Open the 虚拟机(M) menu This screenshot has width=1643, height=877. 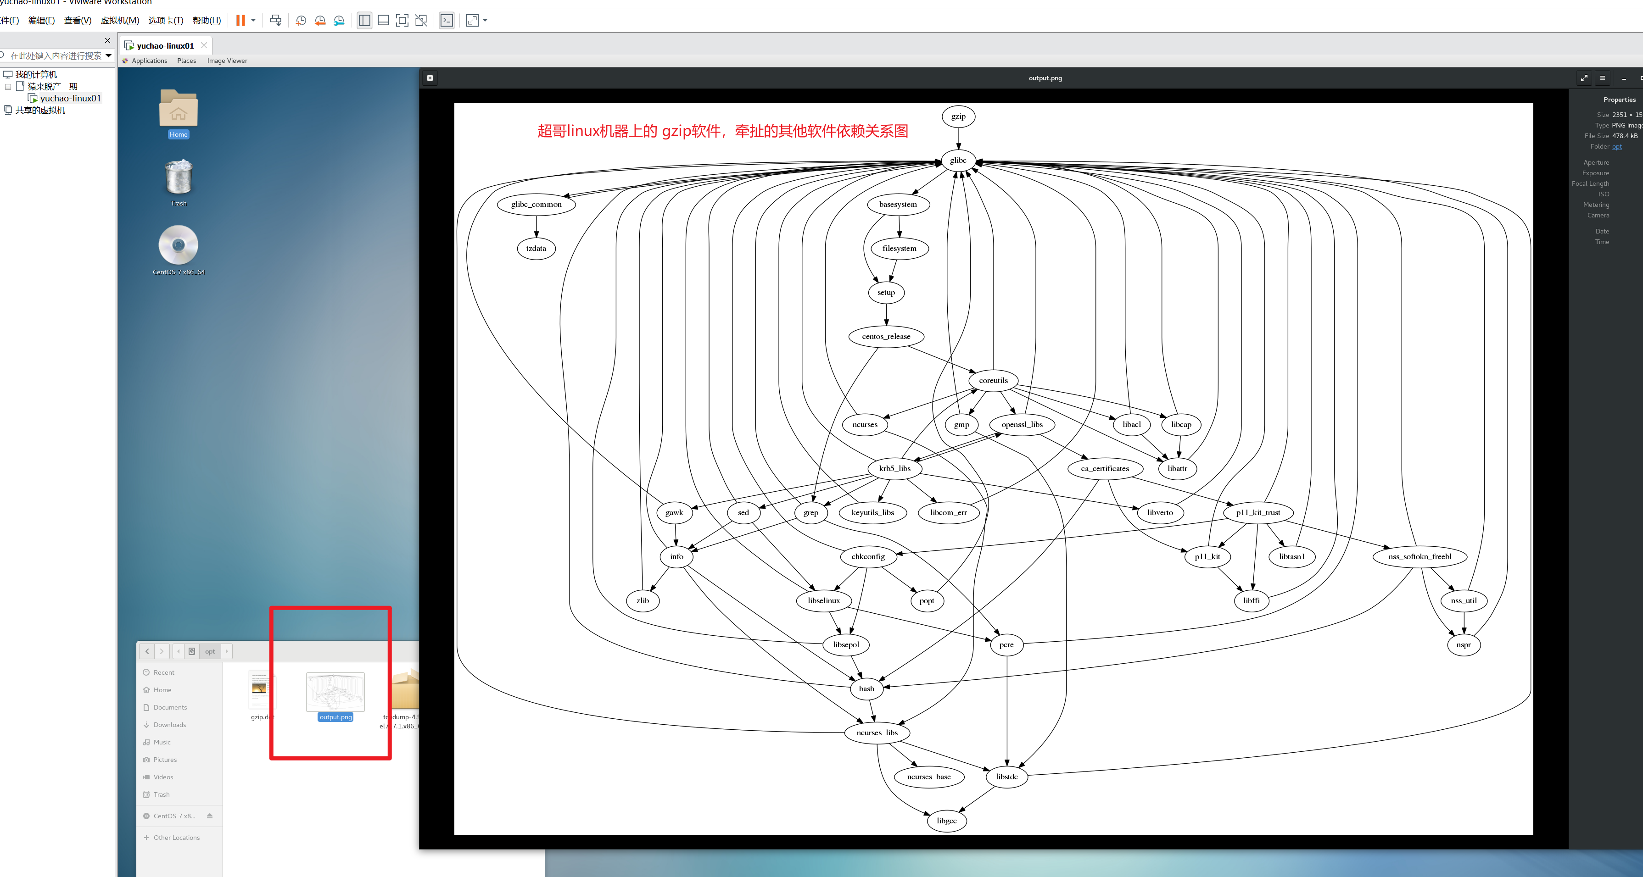[x=120, y=20]
